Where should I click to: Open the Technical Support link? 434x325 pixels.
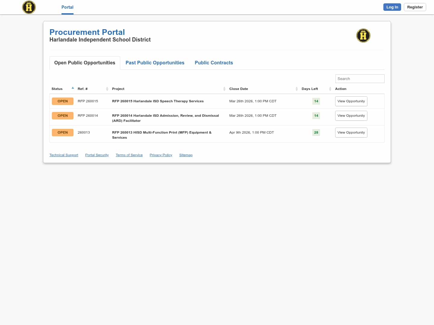click(64, 155)
